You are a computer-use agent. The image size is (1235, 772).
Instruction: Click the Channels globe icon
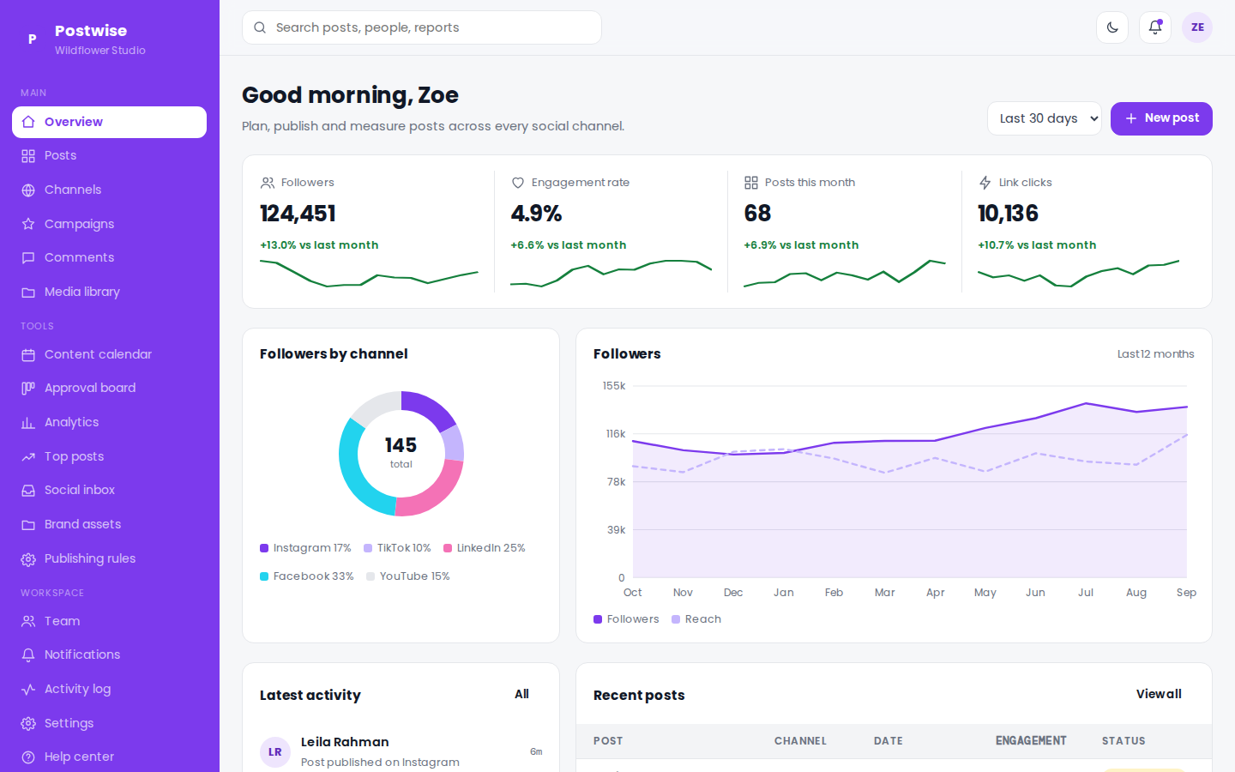(x=28, y=190)
